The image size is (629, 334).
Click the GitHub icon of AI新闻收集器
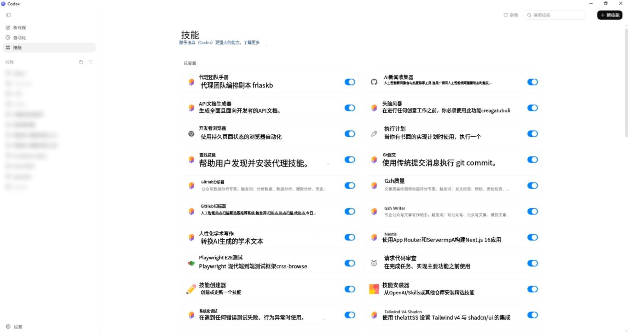coord(374,82)
